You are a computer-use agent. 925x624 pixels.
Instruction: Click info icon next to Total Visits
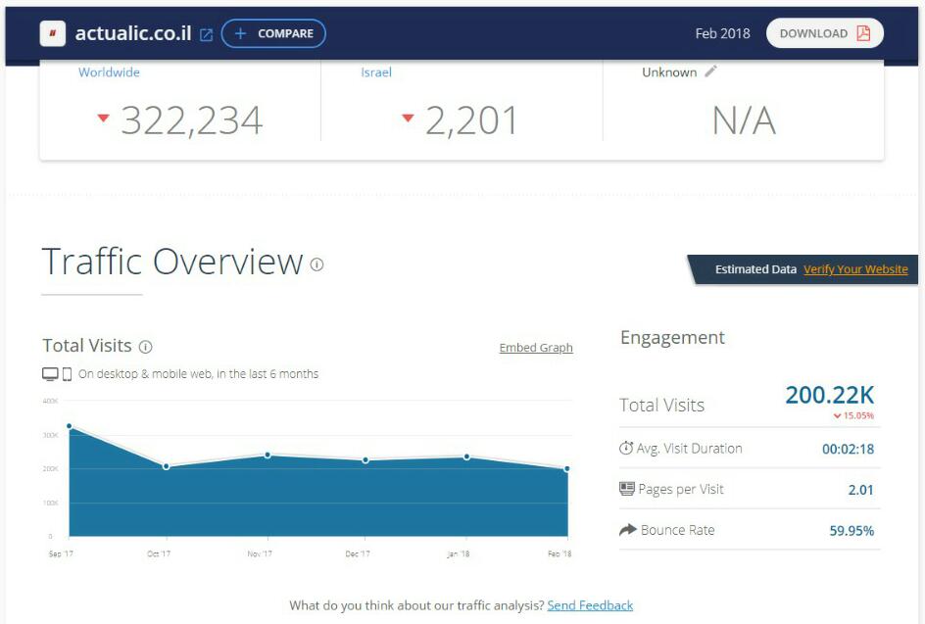(145, 346)
